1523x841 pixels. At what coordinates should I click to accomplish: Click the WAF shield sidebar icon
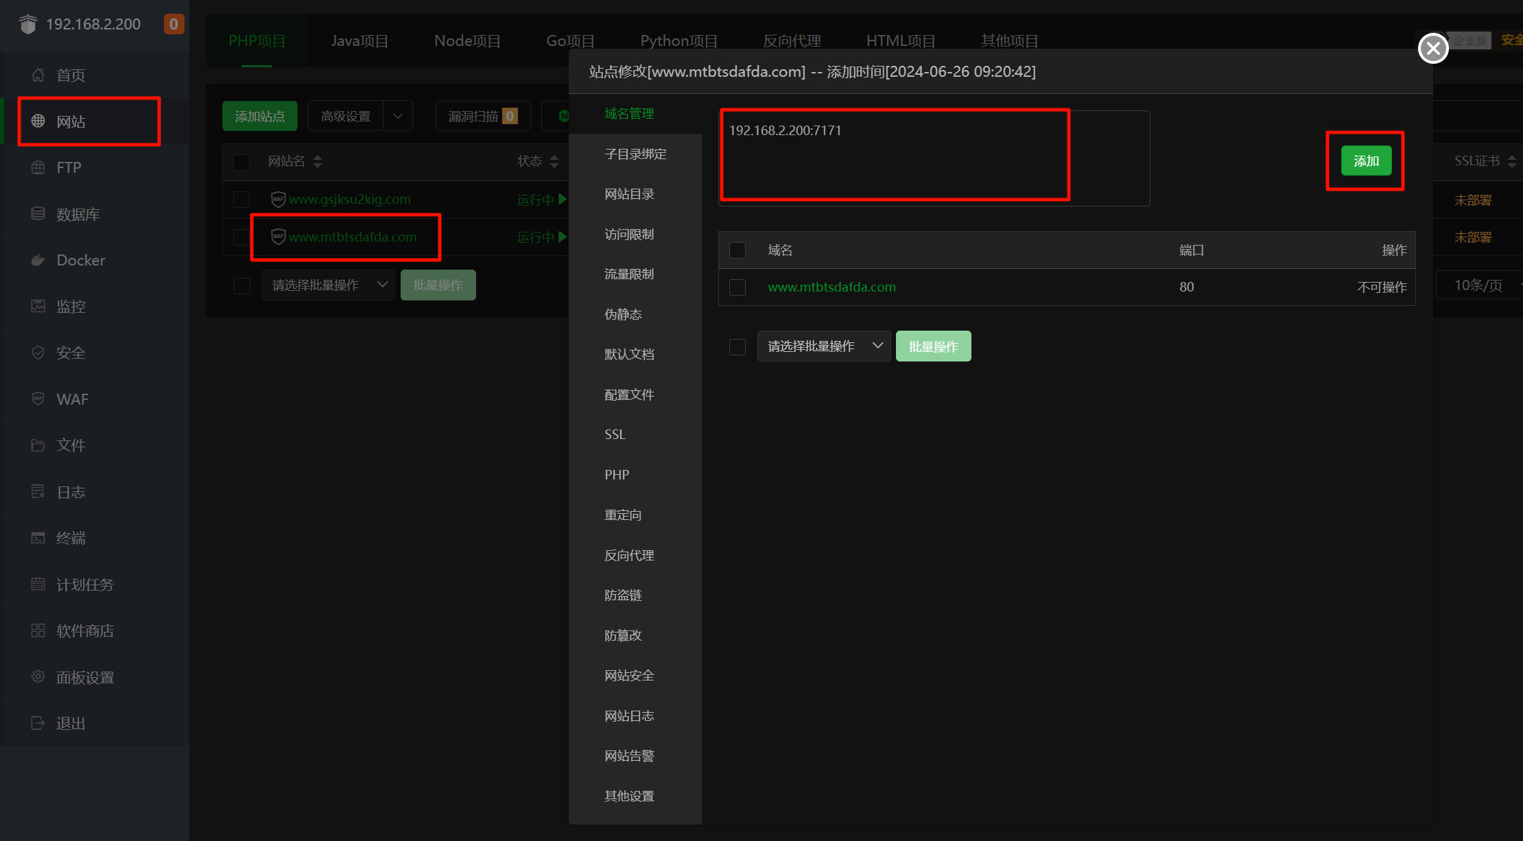[38, 399]
